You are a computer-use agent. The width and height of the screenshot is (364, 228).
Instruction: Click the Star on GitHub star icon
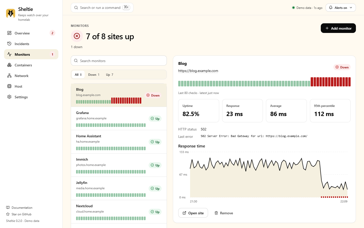pos(8,214)
